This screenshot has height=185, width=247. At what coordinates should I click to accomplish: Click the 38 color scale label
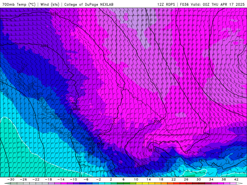point(224,179)
